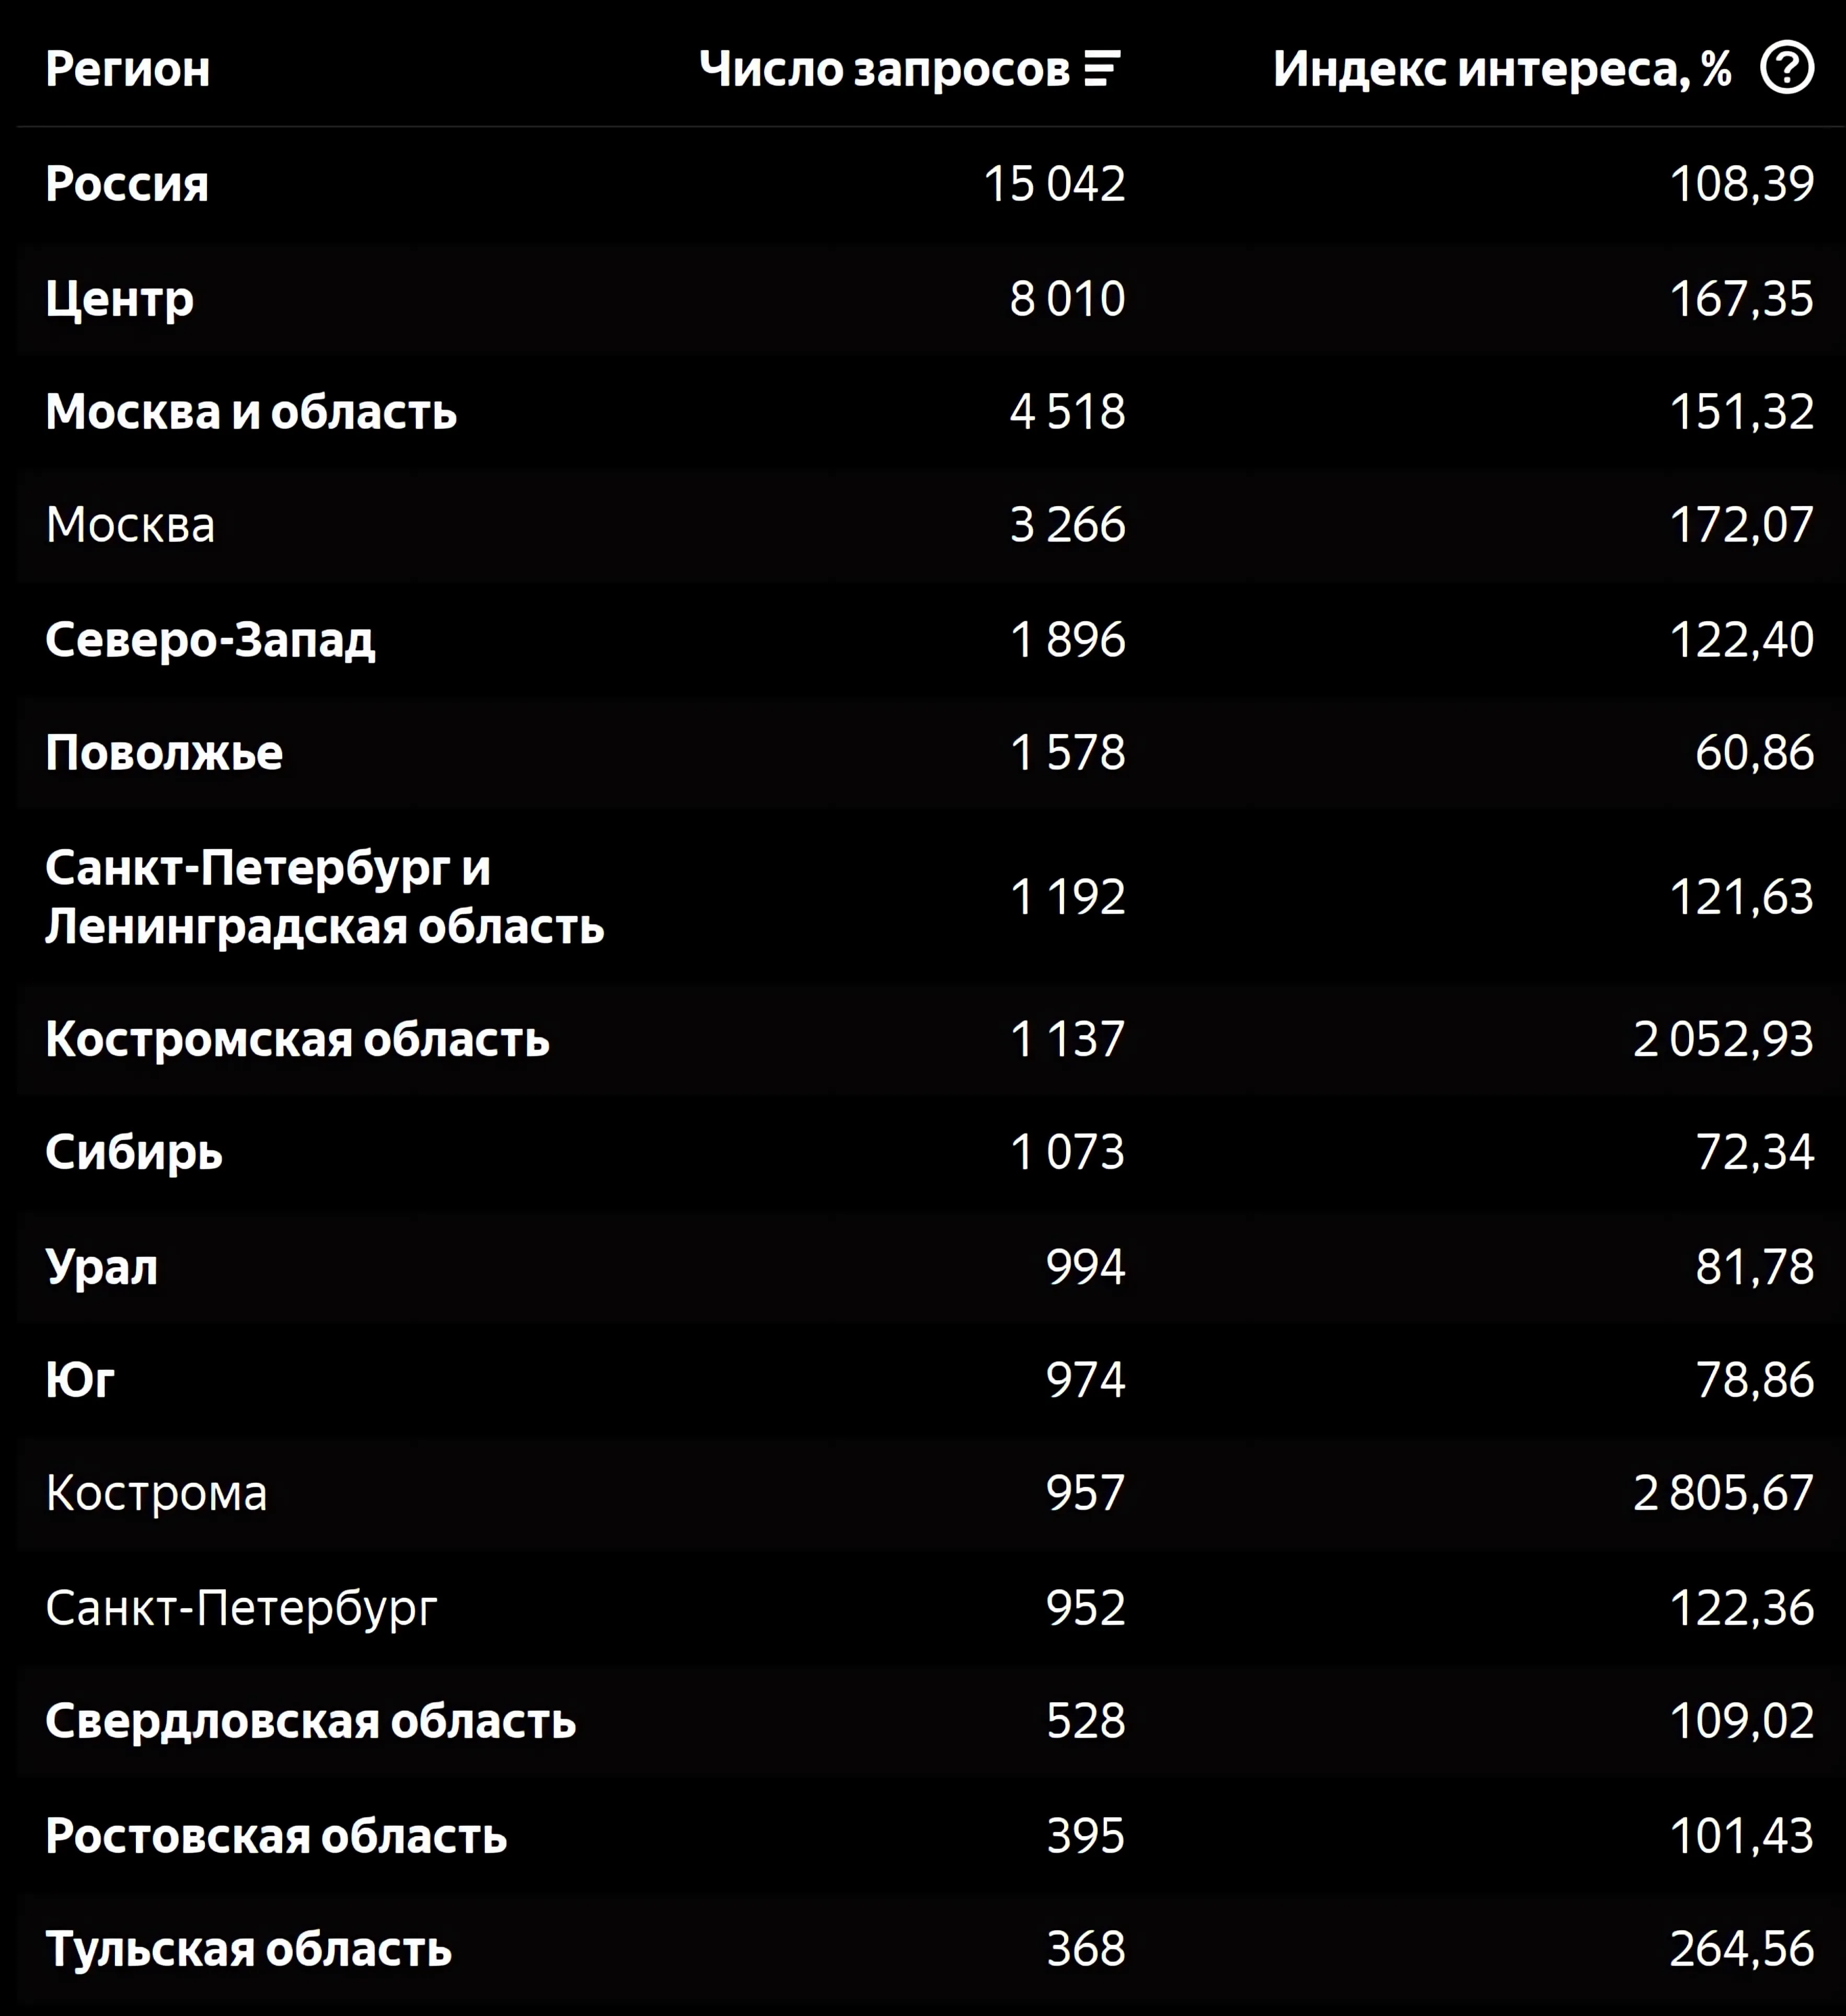
Task: Click the sort icon beside Число запросов
Action: [1102, 69]
